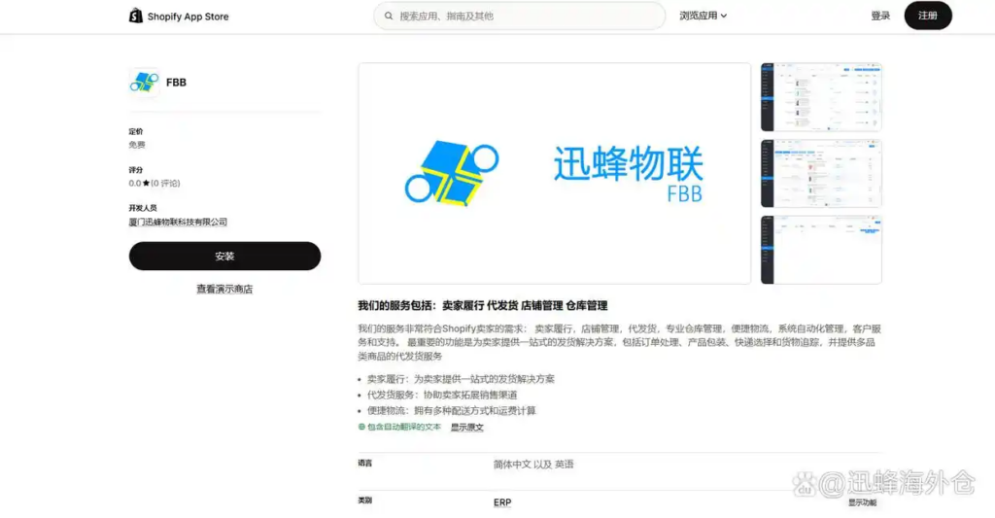Viewport: 995px width, 518px height.
Task: Click the 包含自动翻译的文本 globe icon
Action: 361,428
